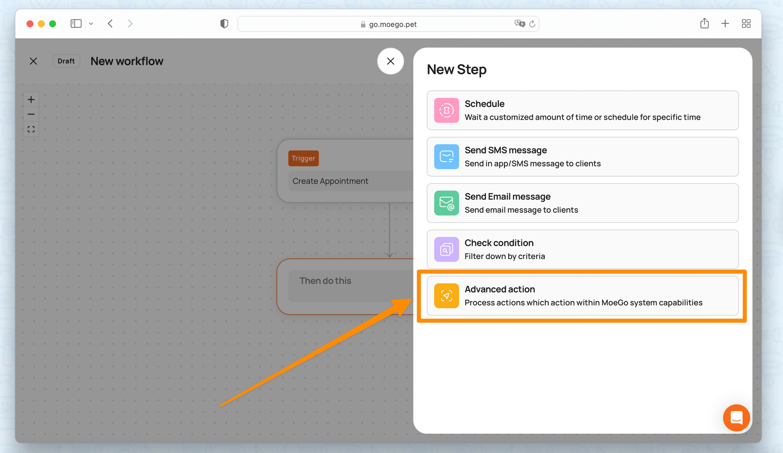Expand the sidebar options chevron
Image resolution: width=783 pixels, height=453 pixels.
(x=91, y=23)
